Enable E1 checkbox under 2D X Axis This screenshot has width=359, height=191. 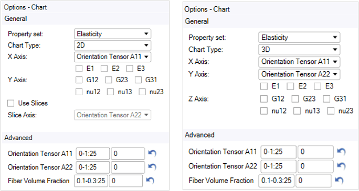tap(79, 69)
